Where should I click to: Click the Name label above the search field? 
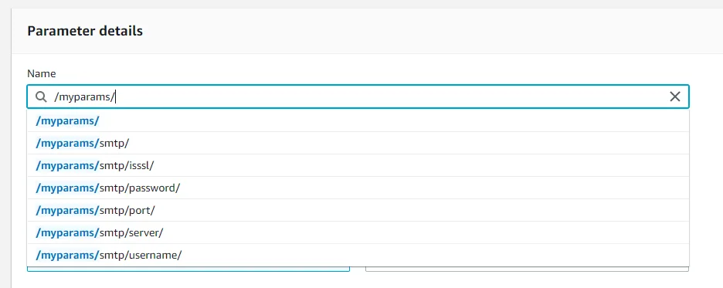[x=42, y=73]
